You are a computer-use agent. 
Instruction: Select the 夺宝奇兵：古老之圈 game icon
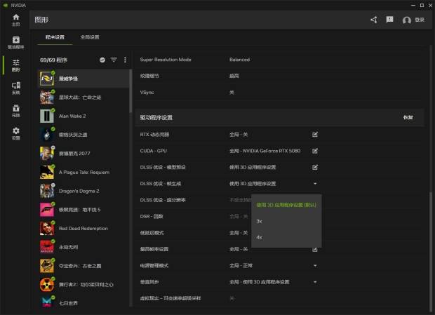click(x=46, y=266)
